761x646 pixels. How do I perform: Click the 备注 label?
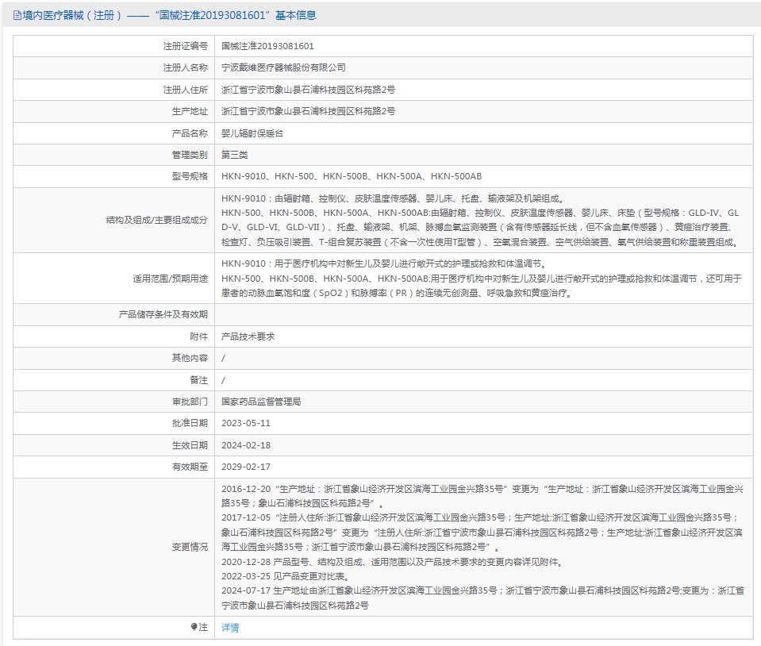[x=198, y=380]
